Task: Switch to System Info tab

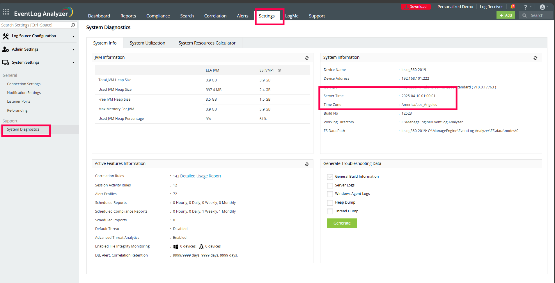Action: coord(105,43)
